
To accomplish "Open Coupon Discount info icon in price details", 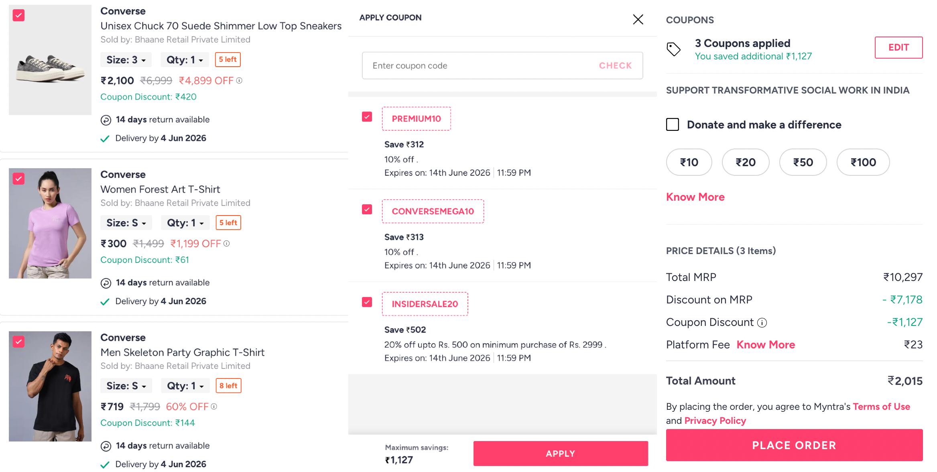I will 762,323.
